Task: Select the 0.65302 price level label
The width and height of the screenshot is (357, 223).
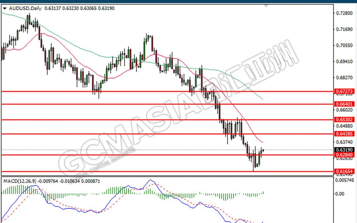Action: tap(344, 120)
